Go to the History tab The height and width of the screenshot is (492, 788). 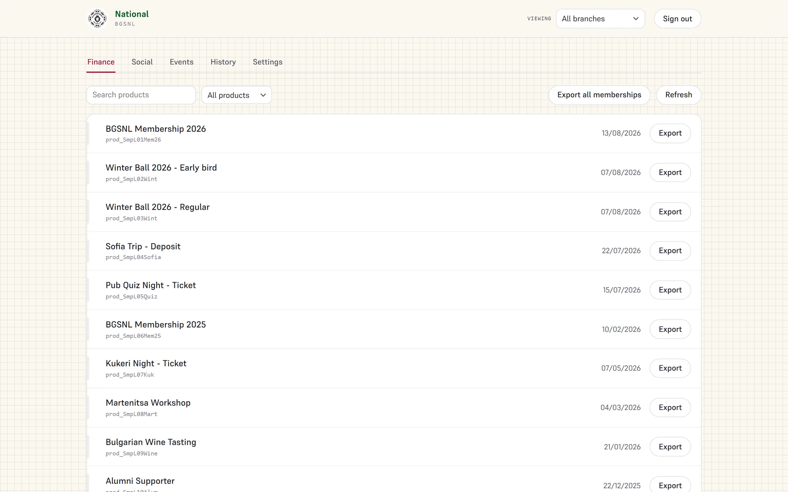pos(223,62)
